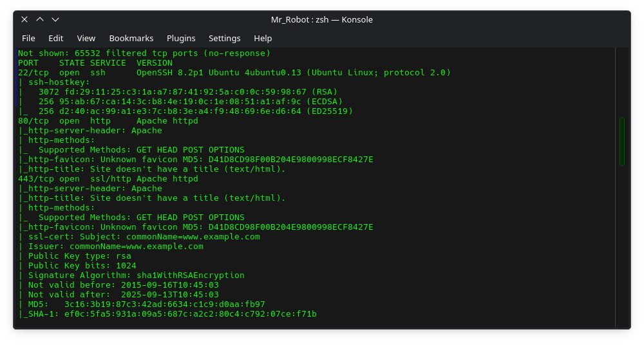The image size is (644, 345).
Task: Open the Settings menu
Action: click(225, 38)
